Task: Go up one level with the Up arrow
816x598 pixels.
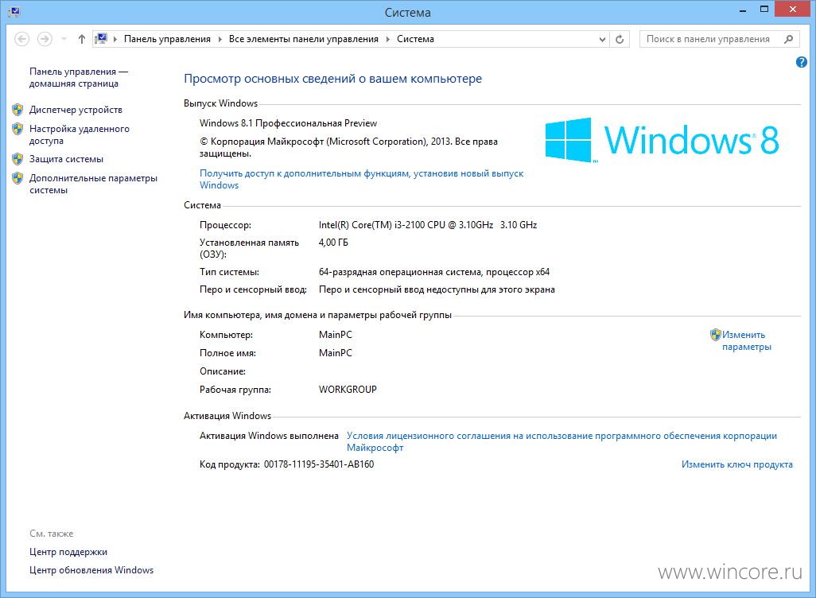Action: (x=81, y=39)
